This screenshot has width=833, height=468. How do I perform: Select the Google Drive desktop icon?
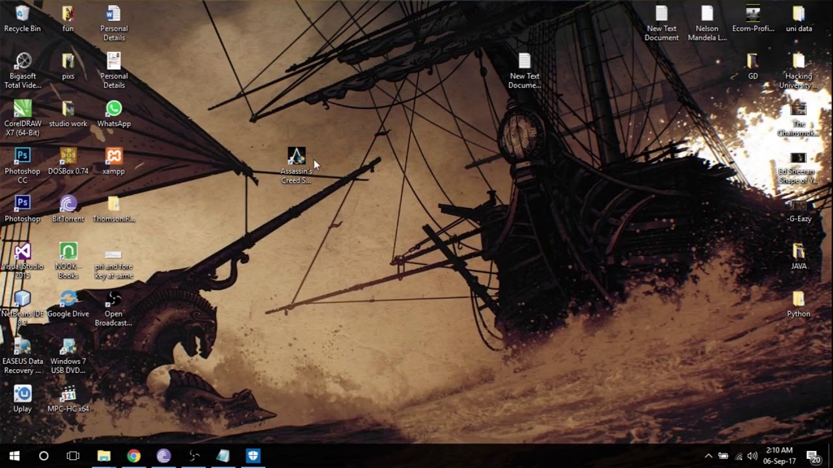pyautogui.click(x=68, y=304)
